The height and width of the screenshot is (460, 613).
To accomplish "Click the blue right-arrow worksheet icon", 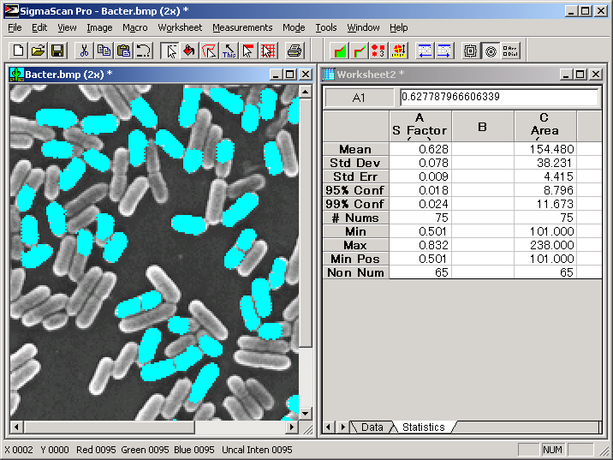I will [444, 51].
